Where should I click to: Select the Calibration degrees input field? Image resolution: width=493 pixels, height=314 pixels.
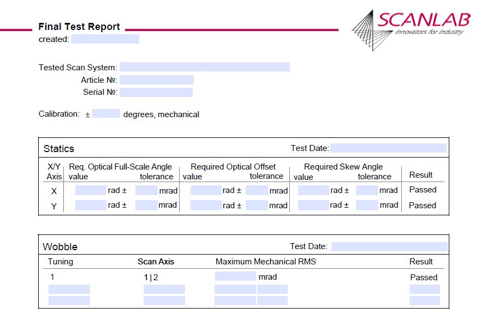(106, 114)
